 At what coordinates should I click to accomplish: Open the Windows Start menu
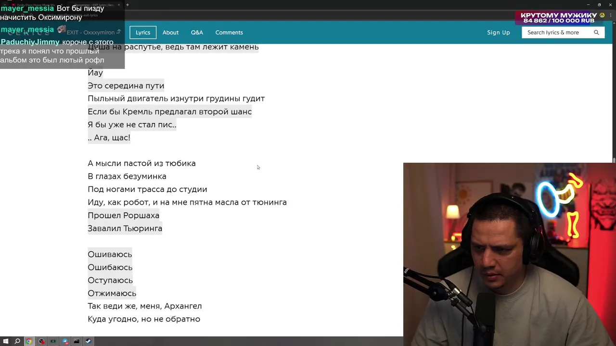[5, 341]
